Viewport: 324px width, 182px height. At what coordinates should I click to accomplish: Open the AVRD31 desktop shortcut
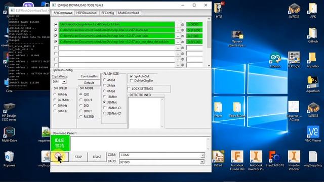point(294,10)
